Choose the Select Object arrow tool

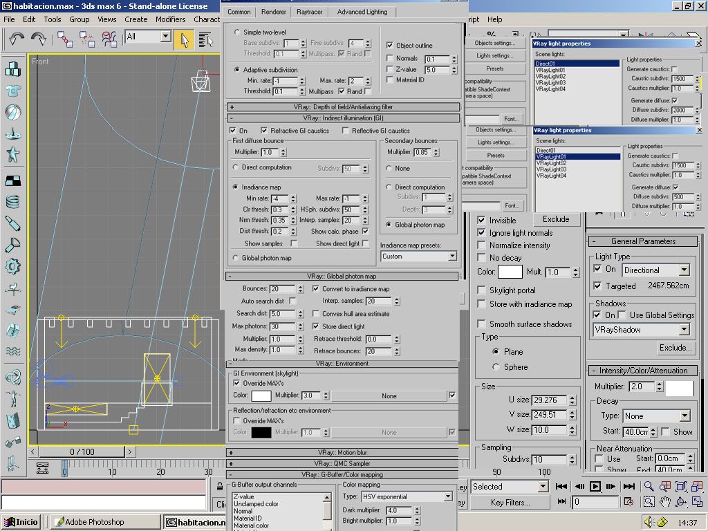point(184,39)
